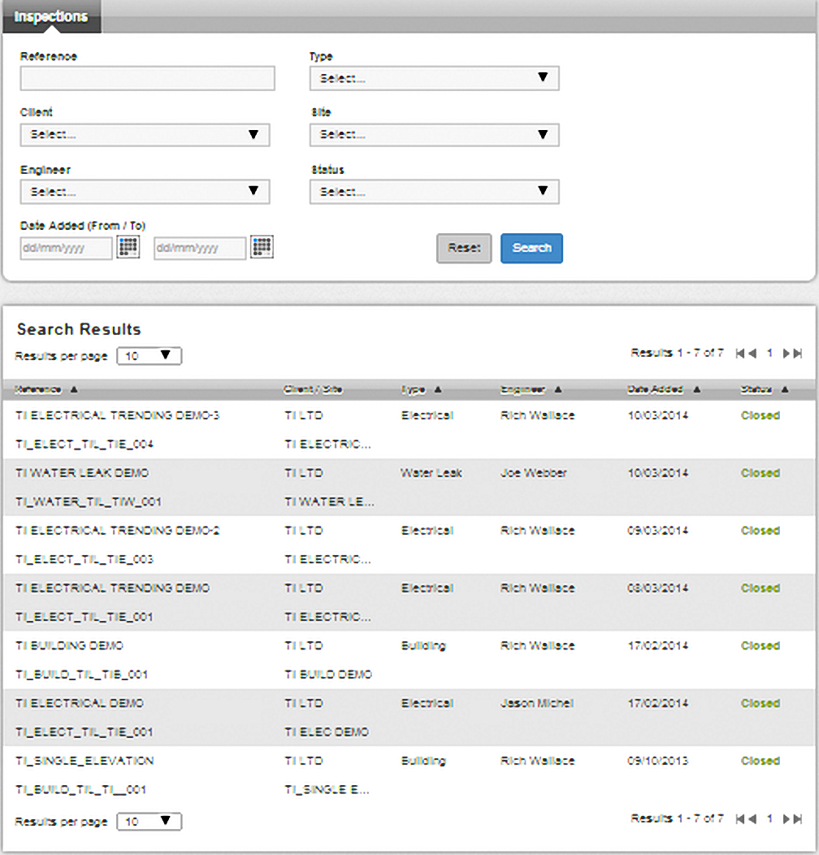Go to last page icon in bottom pagination

click(x=798, y=818)
